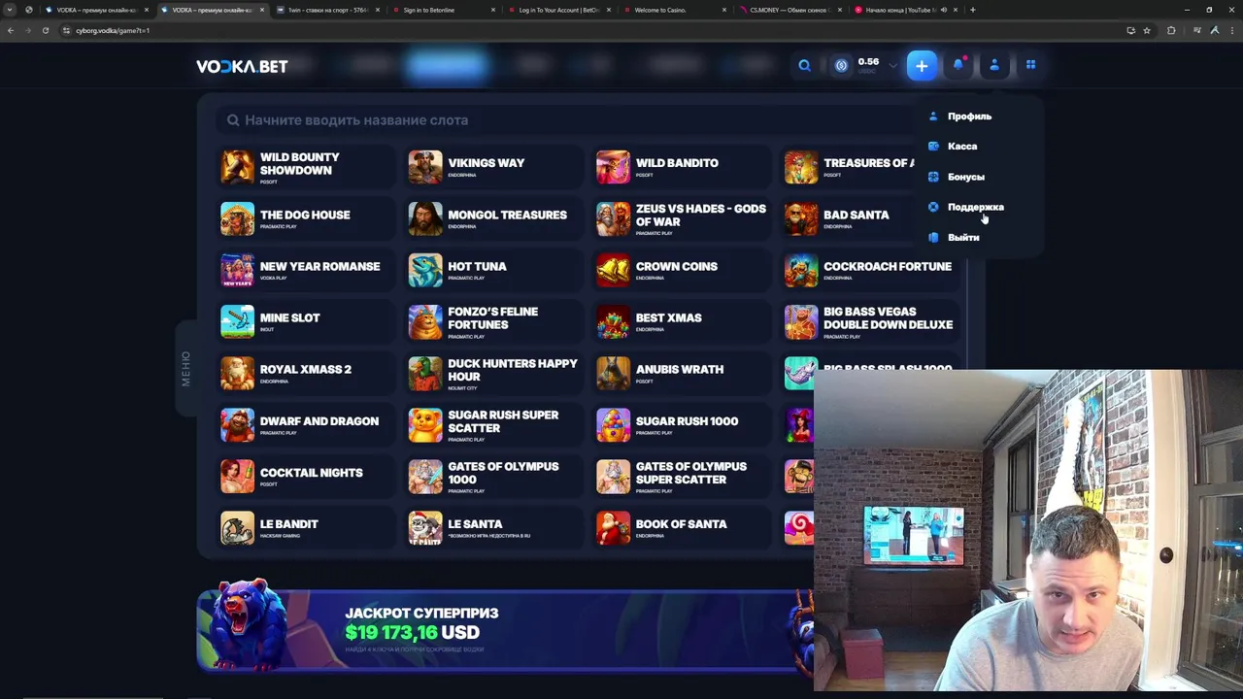Switch to the 1win ставки на спорт tab

coord(326,10)
